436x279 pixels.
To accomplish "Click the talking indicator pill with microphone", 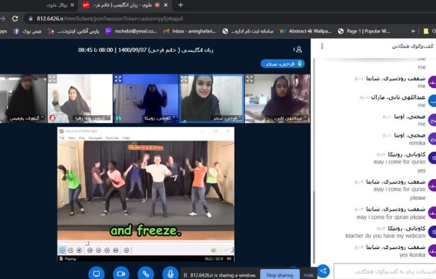I will [x=283, y=63].
